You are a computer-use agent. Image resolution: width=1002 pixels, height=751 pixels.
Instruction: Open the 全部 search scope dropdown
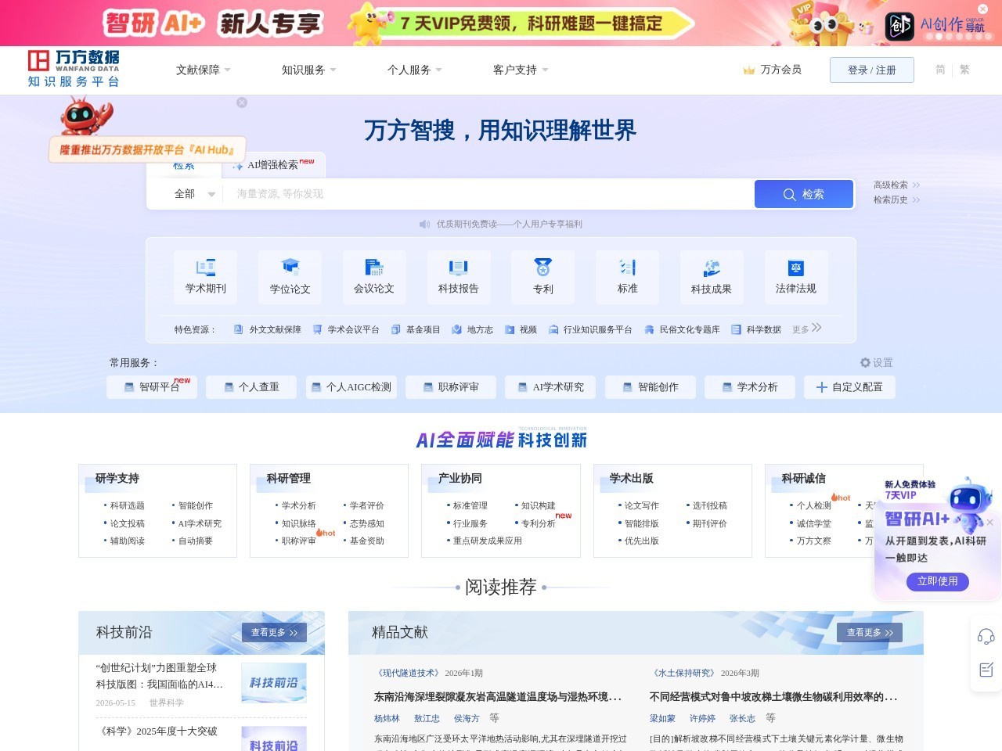[x=194, y=194]
